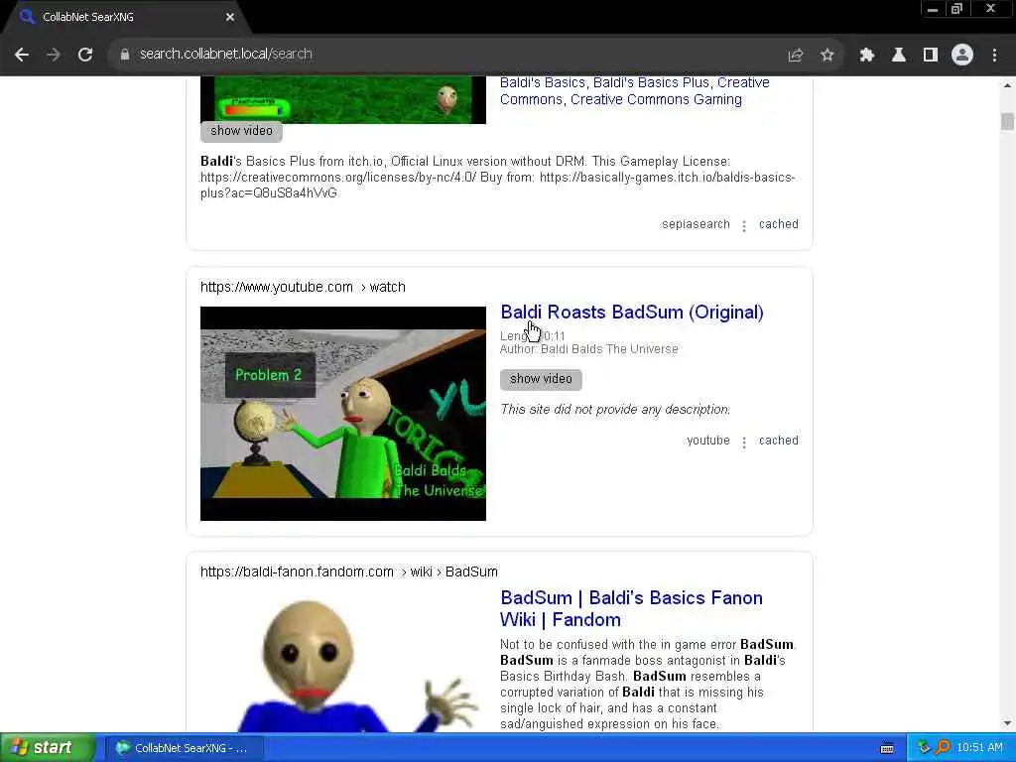Image resolution: width=1016 pixels, height=762 pixels.
Task: Bookmark this page with the star icon
Action: coord(826,56)
